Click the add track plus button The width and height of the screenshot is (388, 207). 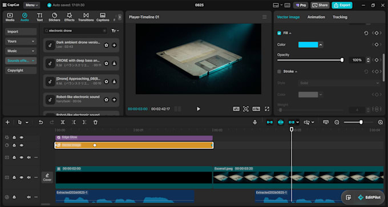7,122
